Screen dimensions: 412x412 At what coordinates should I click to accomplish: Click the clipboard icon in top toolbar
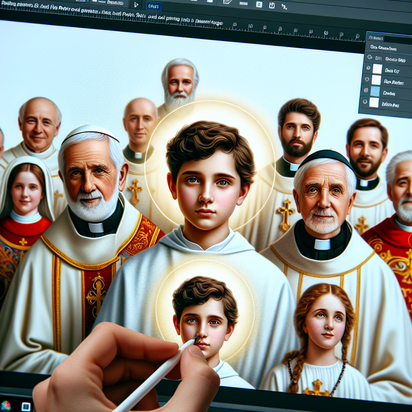tap(272, 5)
